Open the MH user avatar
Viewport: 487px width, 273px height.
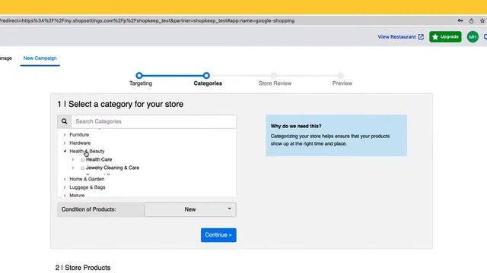click(x=473, y=37)
